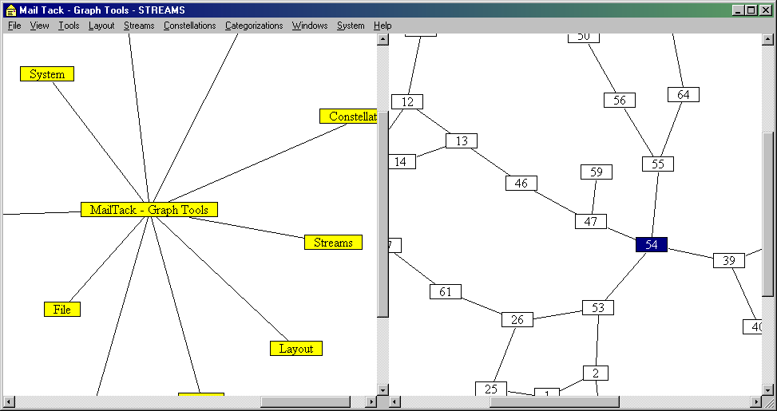Viewport: 777px width, 411px height.
Task: Open the Categorizations menu
Action: pos(254,26)
